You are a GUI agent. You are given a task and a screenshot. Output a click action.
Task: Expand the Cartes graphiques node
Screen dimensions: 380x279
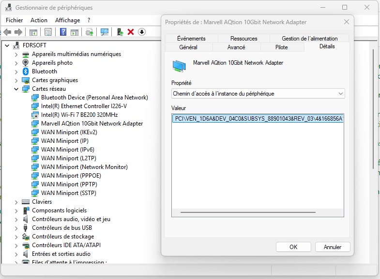pos(16,80)
